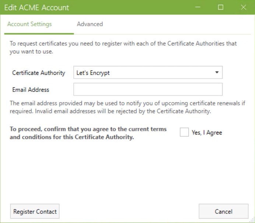Click the "Edit ACME Account" title bar text
This screenshot has width=255, height=223.
pyautogui.click(x=36, y=7)
